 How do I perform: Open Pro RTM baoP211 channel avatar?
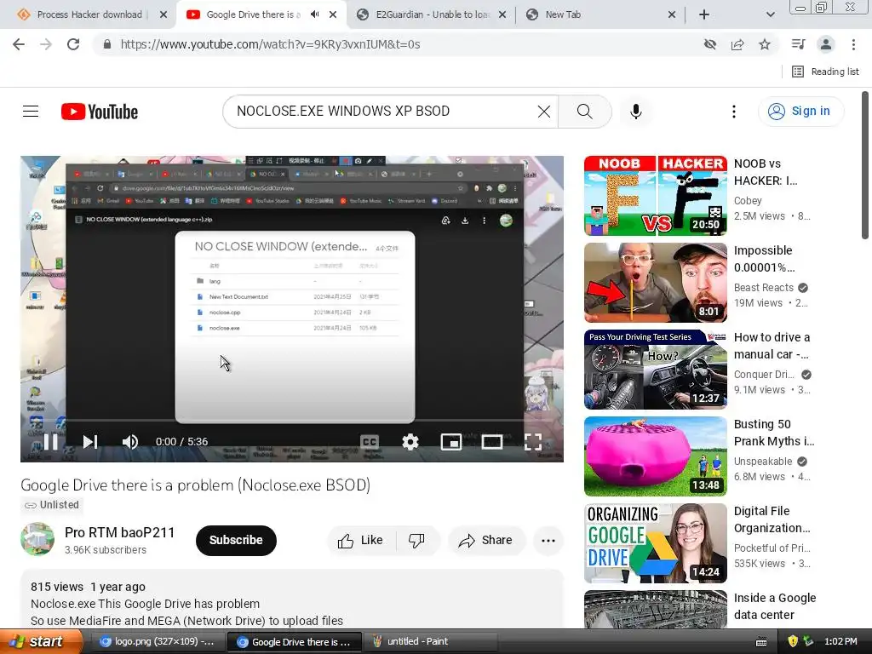tap(37, 539)
